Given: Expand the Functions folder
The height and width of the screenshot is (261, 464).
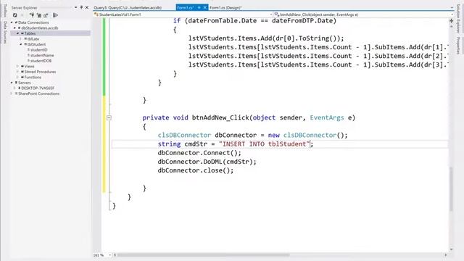Looking at the screenshot, I should 17,78.
